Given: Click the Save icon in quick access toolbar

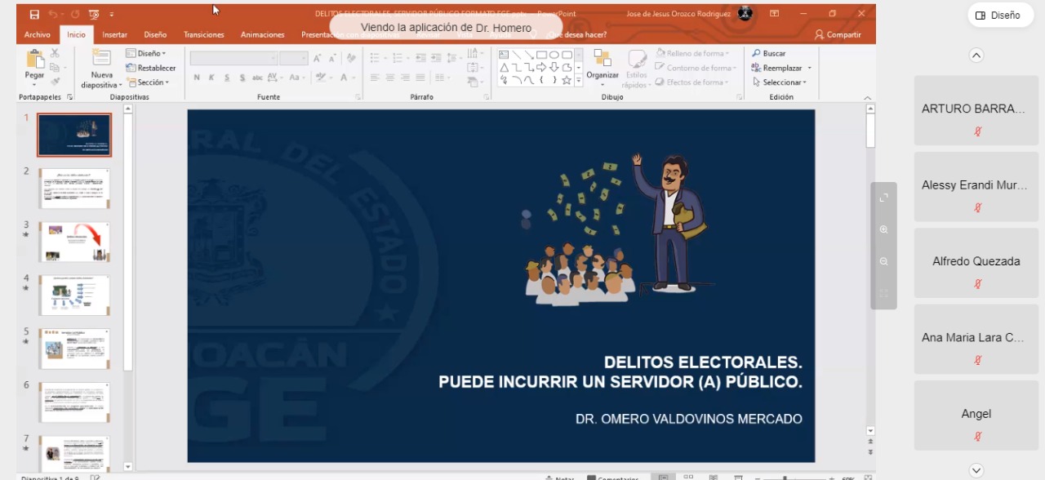Looking at the screenshot, I should coord(34,15).
